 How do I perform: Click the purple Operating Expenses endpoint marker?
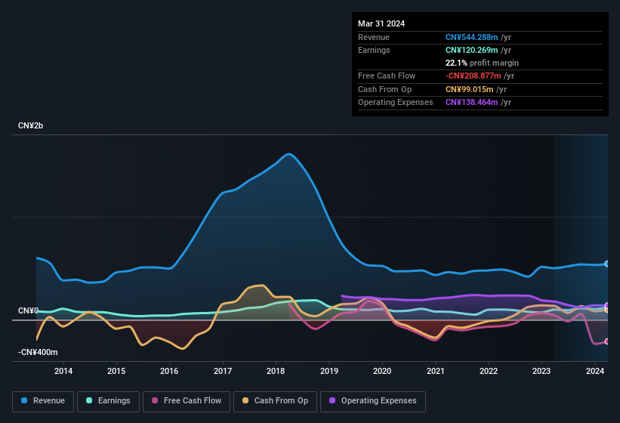click(607, 305)
